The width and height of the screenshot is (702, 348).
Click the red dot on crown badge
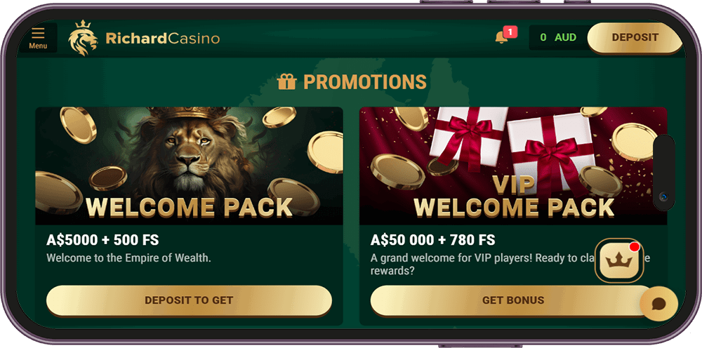pyautogui.click(x=634, y=247)
